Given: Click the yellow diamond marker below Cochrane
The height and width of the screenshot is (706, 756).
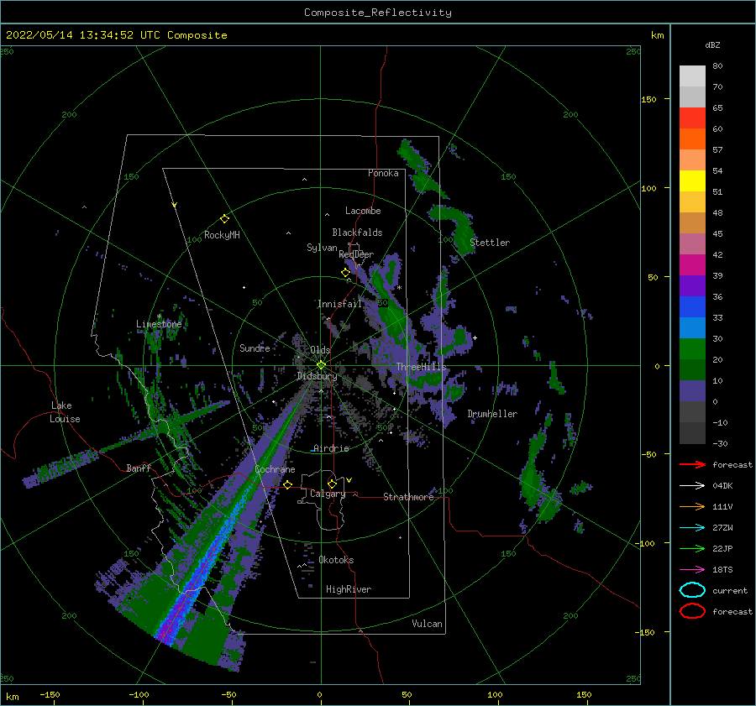Looking at the screenshot, I should point(288,484).
